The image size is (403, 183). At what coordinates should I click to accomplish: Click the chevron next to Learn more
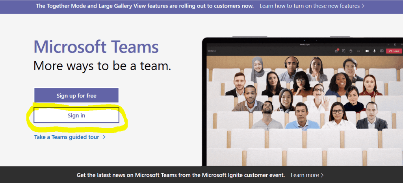(322, 175)
